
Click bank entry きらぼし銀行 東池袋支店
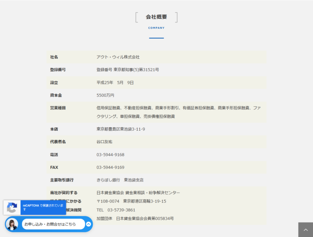pos(120,180)
